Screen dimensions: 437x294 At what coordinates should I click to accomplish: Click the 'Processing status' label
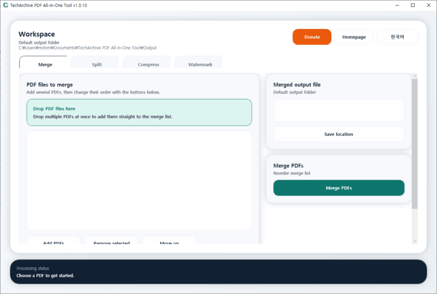point(32,268)
